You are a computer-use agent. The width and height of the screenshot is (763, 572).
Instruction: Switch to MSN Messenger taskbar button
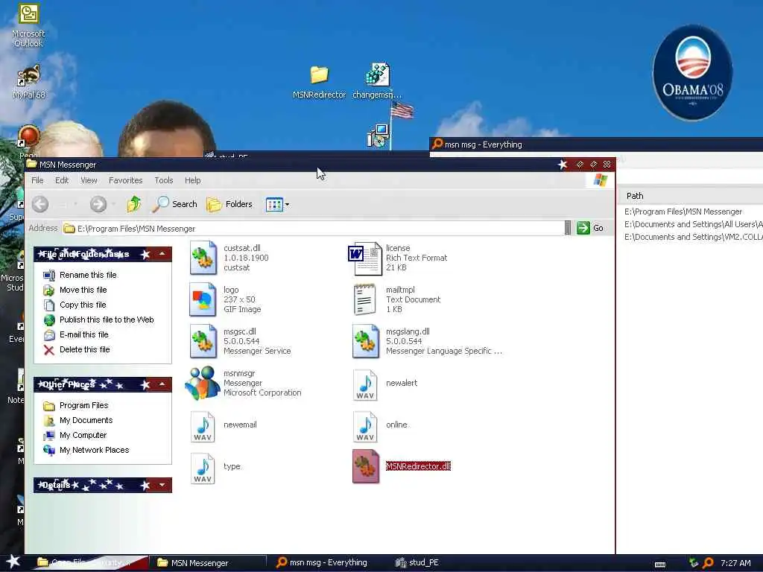207,563
